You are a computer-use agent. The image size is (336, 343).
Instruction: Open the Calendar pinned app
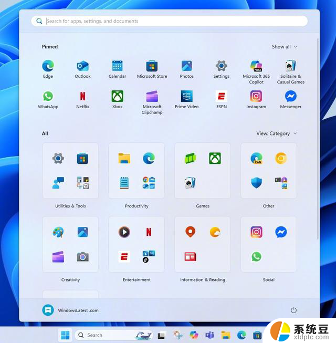(117, 66)
